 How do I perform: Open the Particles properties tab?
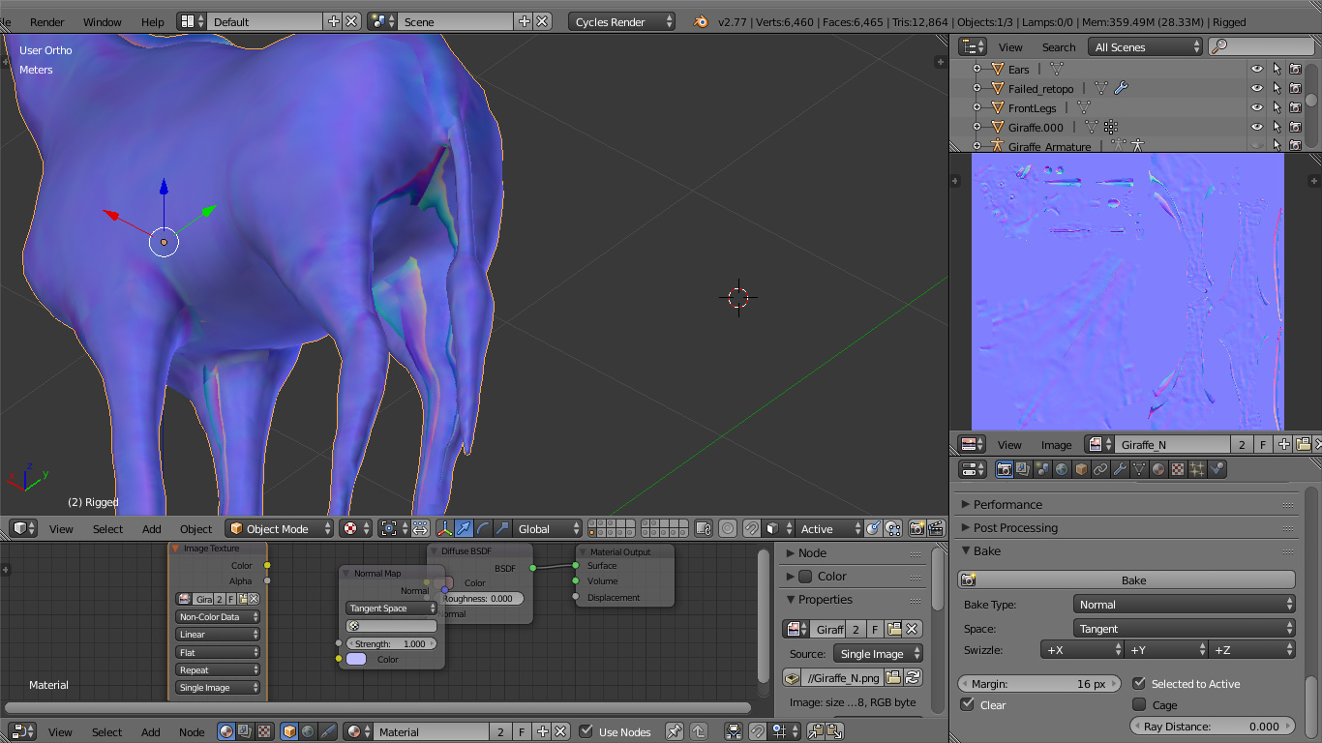pyautogui.click(x=1197, y=469)
